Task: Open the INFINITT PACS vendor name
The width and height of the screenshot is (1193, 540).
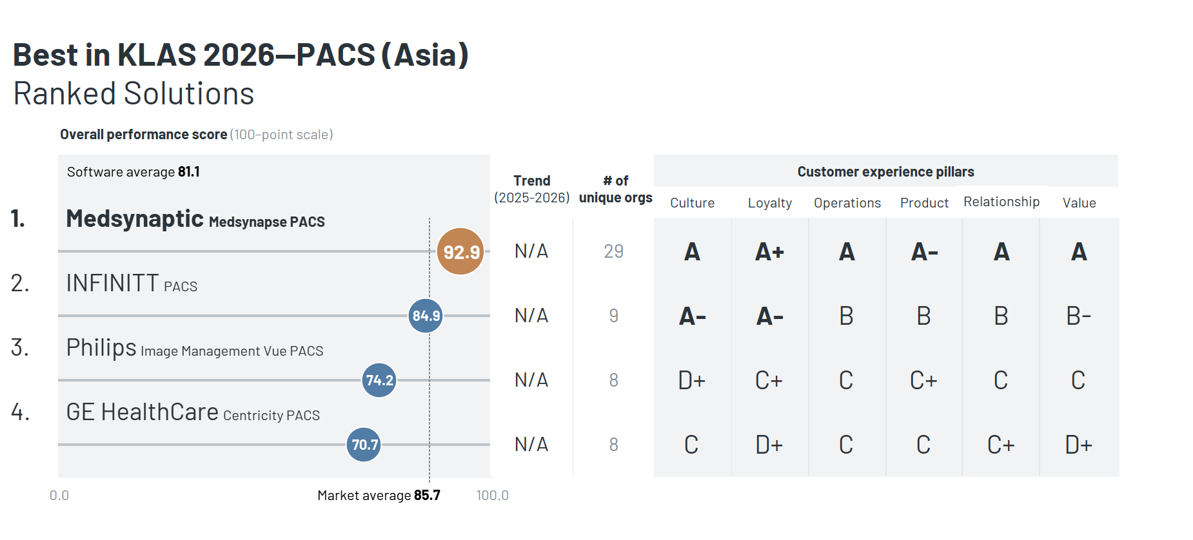Action: point(132,284)
